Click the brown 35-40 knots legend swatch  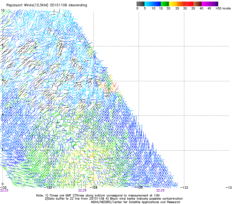(198, 4)
